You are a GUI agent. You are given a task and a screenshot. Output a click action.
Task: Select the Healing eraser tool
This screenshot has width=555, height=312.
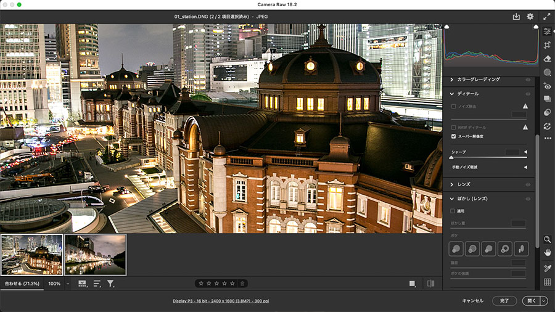pos(547,59)
